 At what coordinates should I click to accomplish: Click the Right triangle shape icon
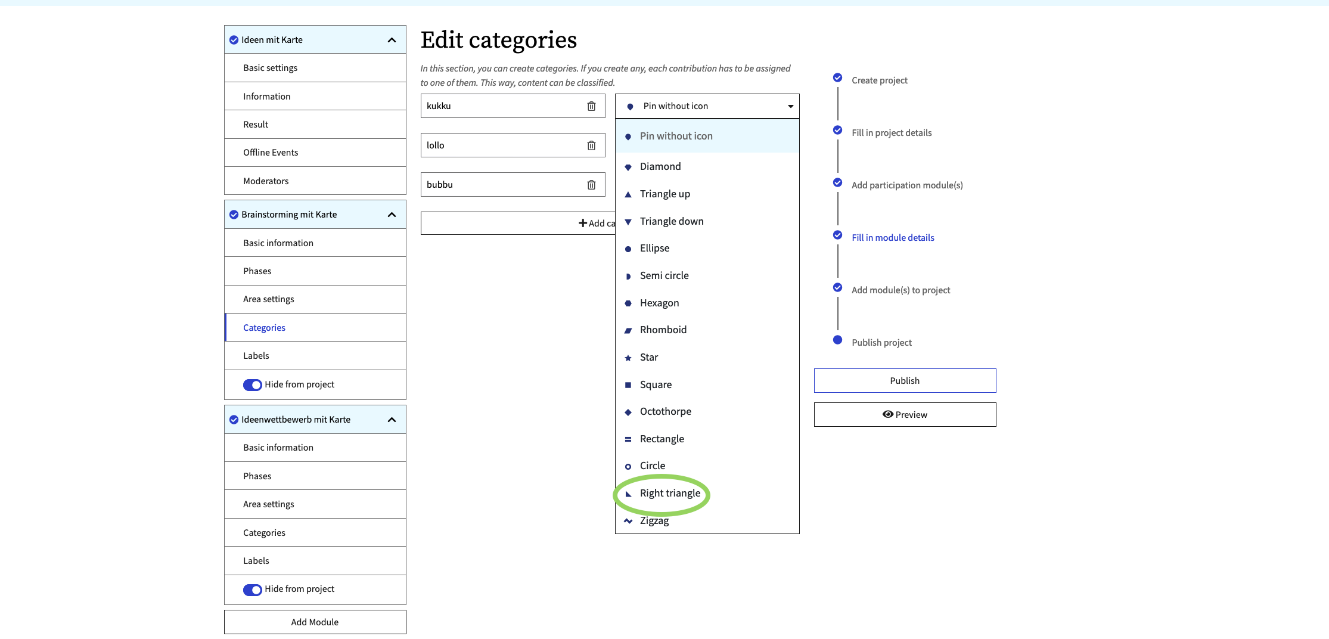pos(628,494)
